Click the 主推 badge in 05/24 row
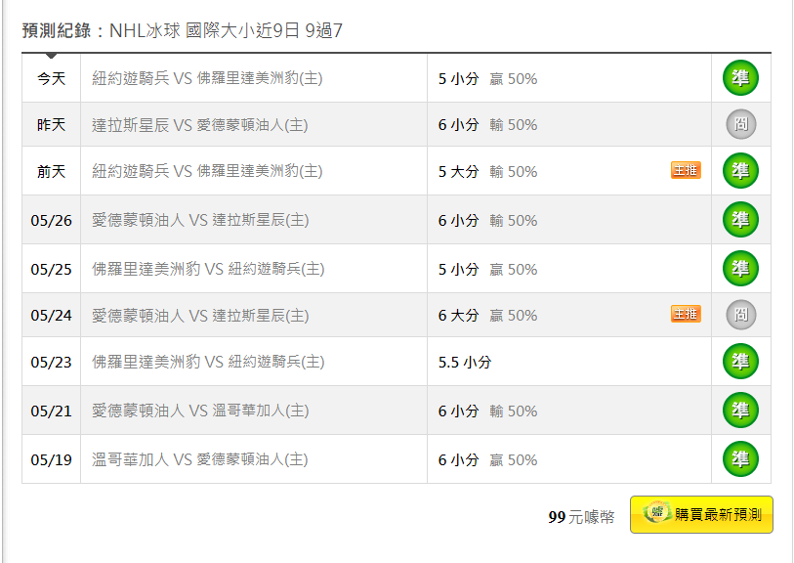The height and width of the screenshot is (563, 794). 685,315
